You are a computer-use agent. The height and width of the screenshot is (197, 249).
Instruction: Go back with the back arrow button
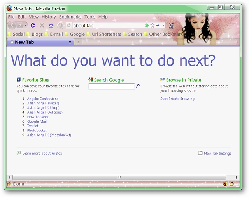(x=12, y=25)
